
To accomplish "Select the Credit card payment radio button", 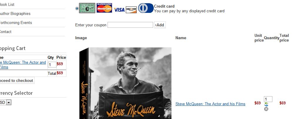I will [77, 8].
